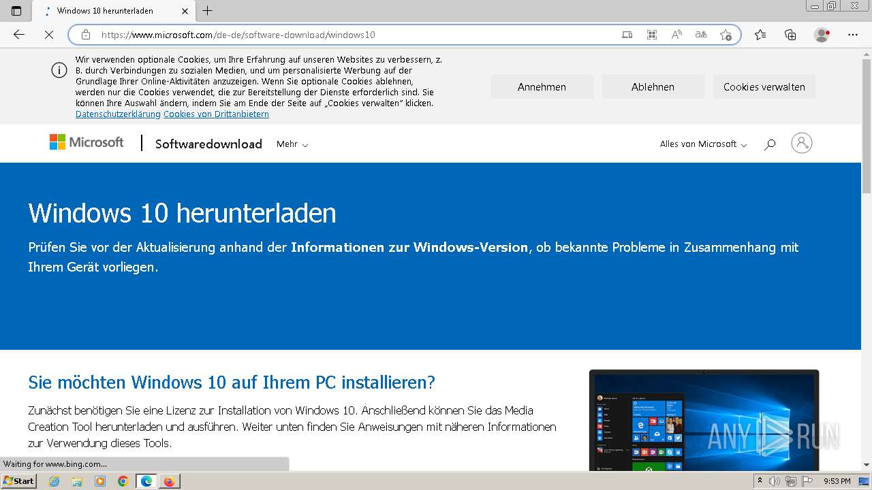872x490 pixels.
Task: Open the tab actions menu icon
Action: (16, 11)
